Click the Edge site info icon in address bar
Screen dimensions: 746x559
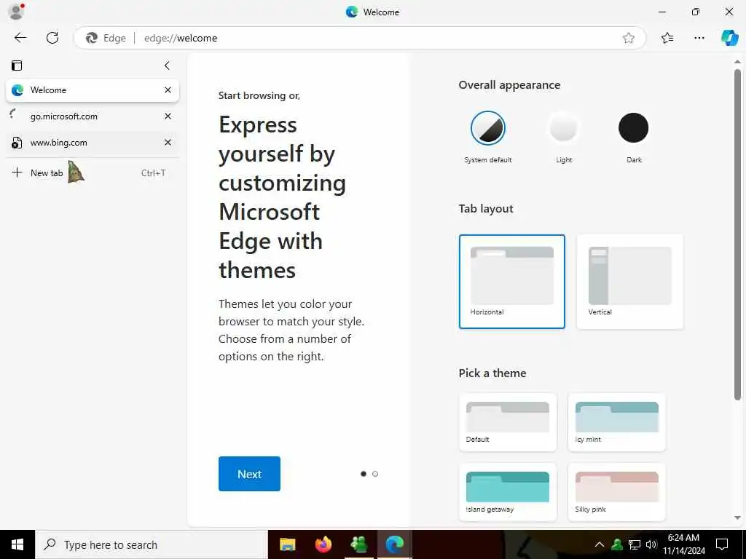click(x=106, y=38)
